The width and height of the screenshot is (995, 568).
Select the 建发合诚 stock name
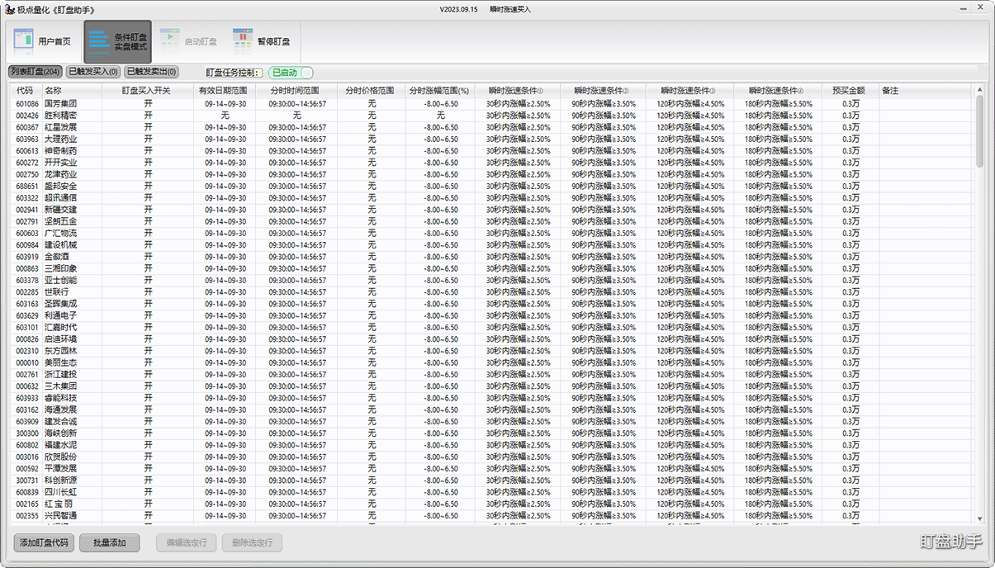tap(60, 422)
